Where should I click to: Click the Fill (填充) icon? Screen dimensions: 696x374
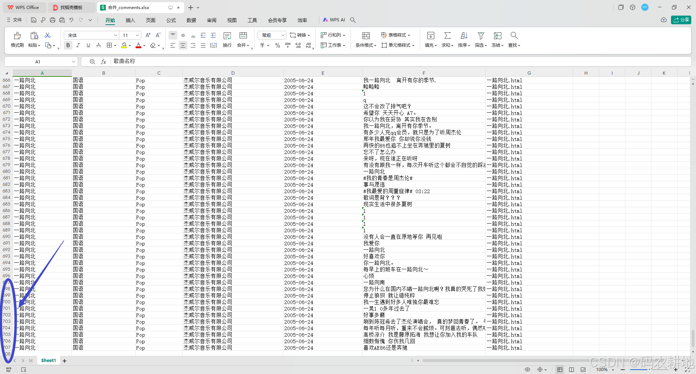pyautogui.click(x=431, y=36)
